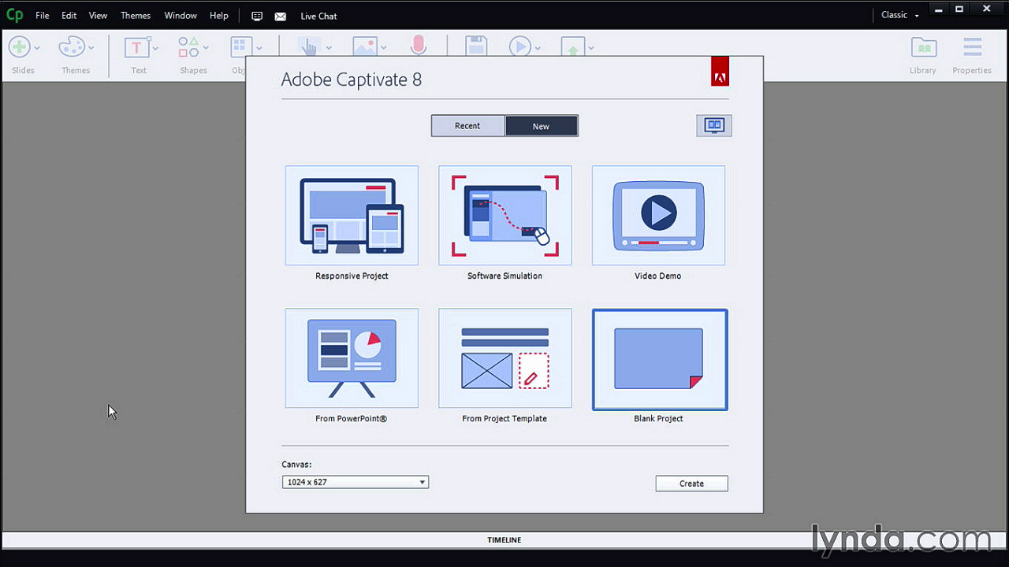This screenshot has width=1009, height=567.
Task: Select the From PowerPoint thumbnail
Action: pos(352,358)
